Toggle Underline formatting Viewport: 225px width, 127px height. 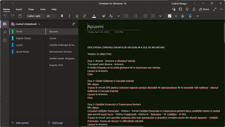(x=77, y=16)
